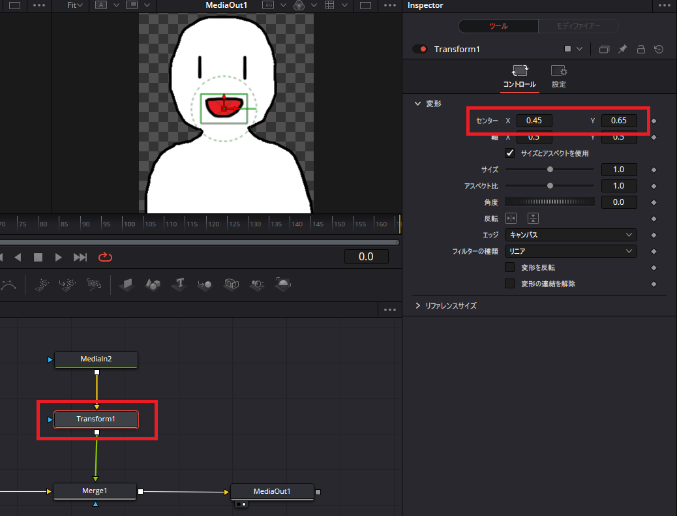Toggle keyframe diamond for アスペクト比
This screenshot has height=516, width=677.
(654, 186)
